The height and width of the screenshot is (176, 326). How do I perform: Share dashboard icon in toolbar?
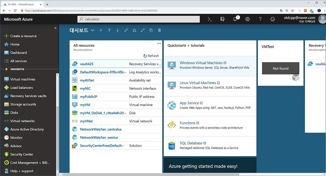click(x=134, y=30)
